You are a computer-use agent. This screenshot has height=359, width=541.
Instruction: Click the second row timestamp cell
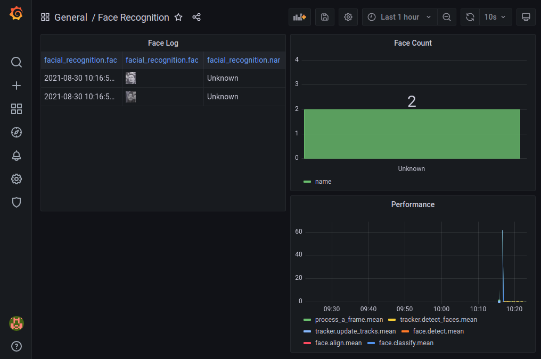[81, 97]
